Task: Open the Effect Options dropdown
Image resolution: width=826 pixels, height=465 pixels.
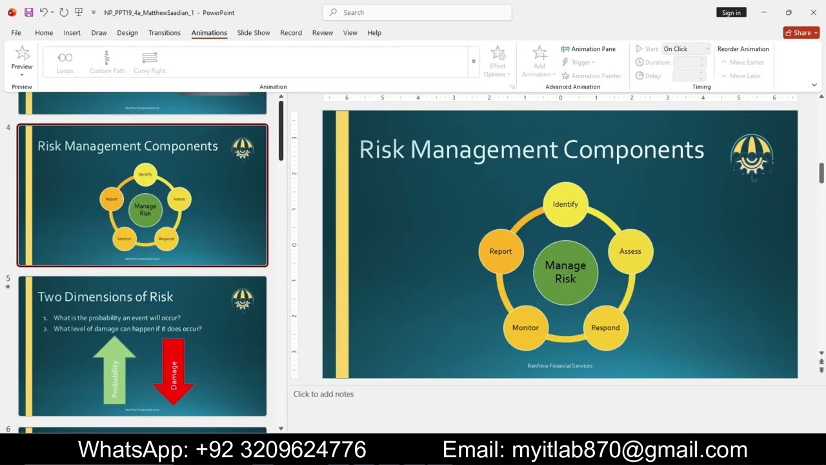Action: (x=498, y=62)
